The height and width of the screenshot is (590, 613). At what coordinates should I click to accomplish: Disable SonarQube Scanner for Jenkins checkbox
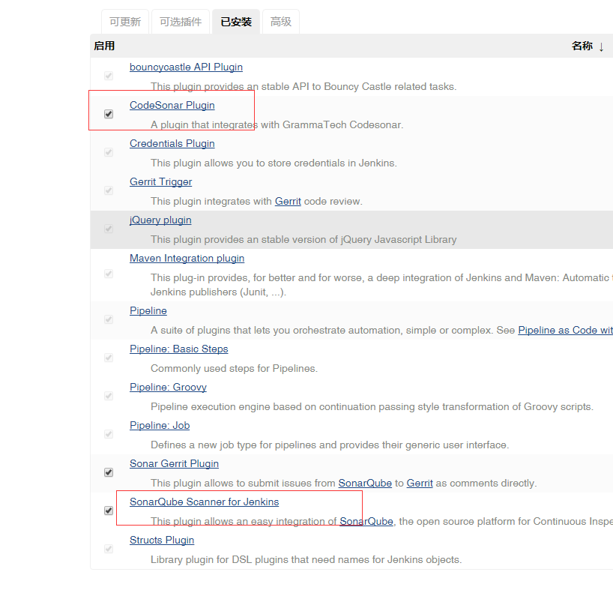(x=109, y=511)
